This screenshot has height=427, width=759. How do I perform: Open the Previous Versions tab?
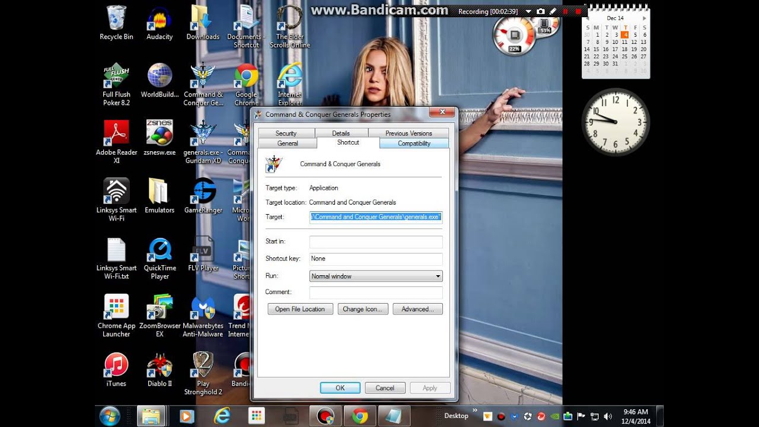pyautogui.click(x=409, y=133)
